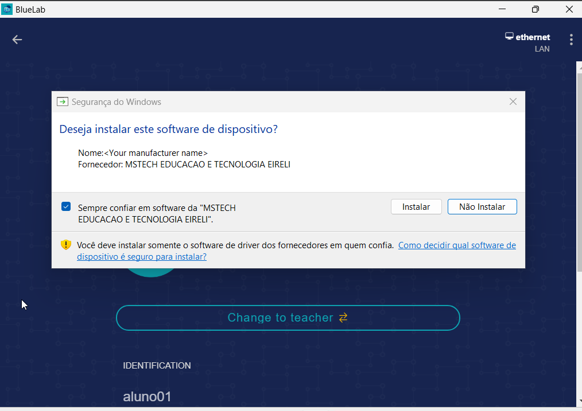Uncheck Sempre confiar em software checkbox
Image resolution: width=582 pixels, height=411 pixels.
point(66,207)
